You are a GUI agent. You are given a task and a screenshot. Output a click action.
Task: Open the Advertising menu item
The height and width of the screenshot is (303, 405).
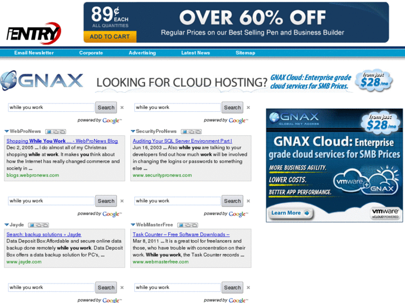tap(142, 53)
